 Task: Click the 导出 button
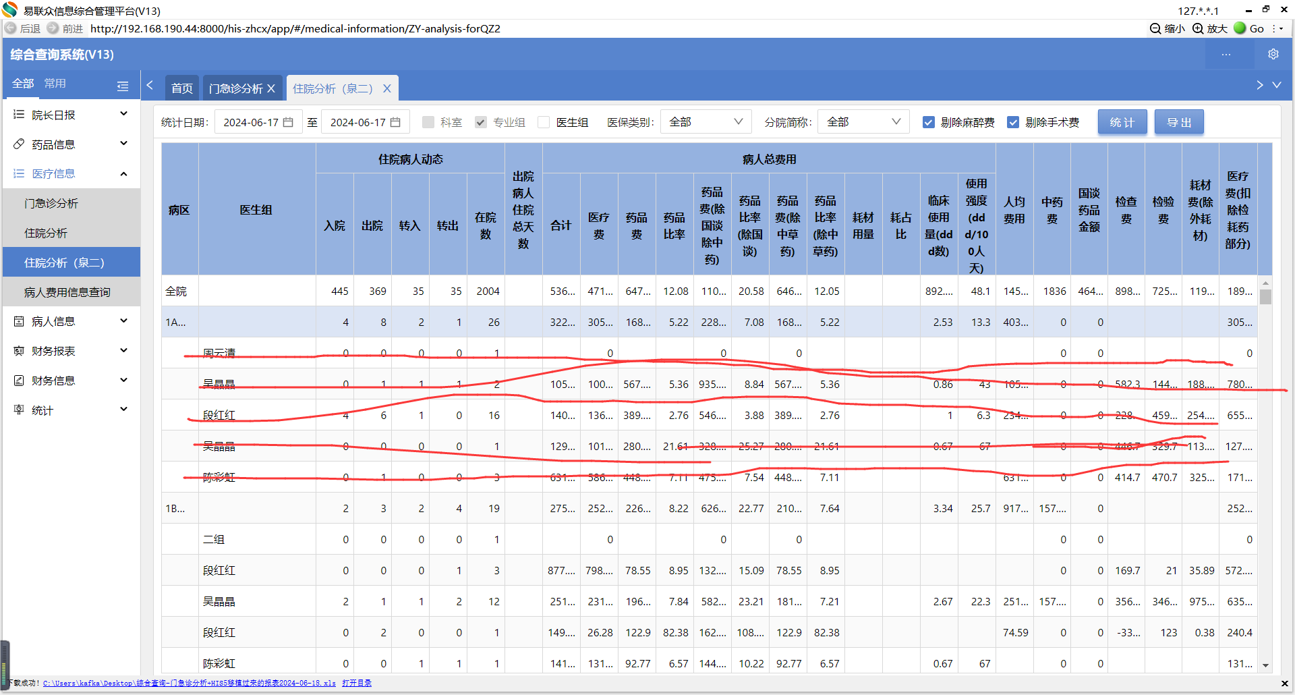[1179, 122]
